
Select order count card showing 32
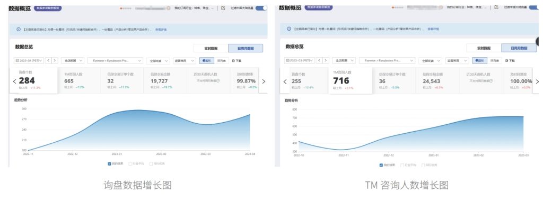pyautogui.click(x=122, y=80)
